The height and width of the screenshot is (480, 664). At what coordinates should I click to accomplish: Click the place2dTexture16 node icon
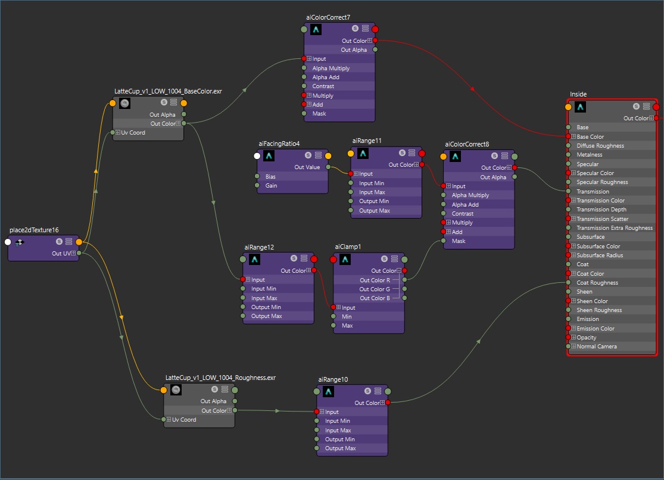18,242
